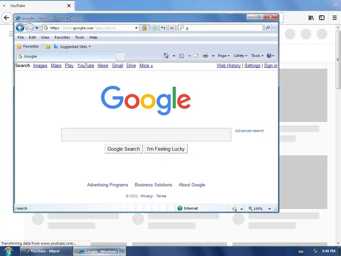Click the Favorites star button

28,46
